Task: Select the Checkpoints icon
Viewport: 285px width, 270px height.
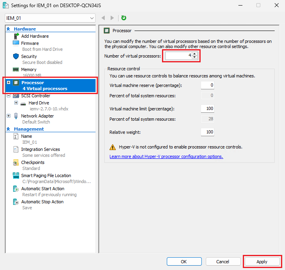Action: pos(16,162)
